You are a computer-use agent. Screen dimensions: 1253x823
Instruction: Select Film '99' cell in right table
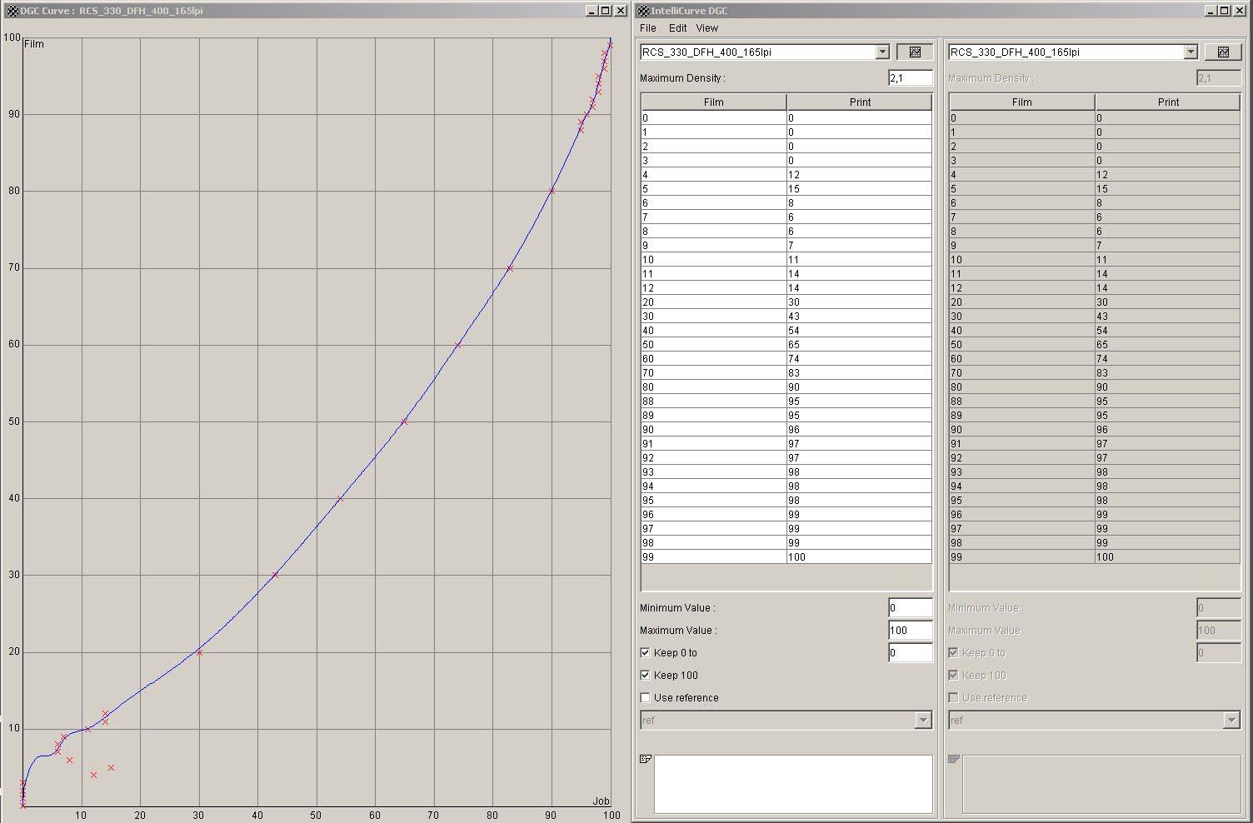(1022, 557)
